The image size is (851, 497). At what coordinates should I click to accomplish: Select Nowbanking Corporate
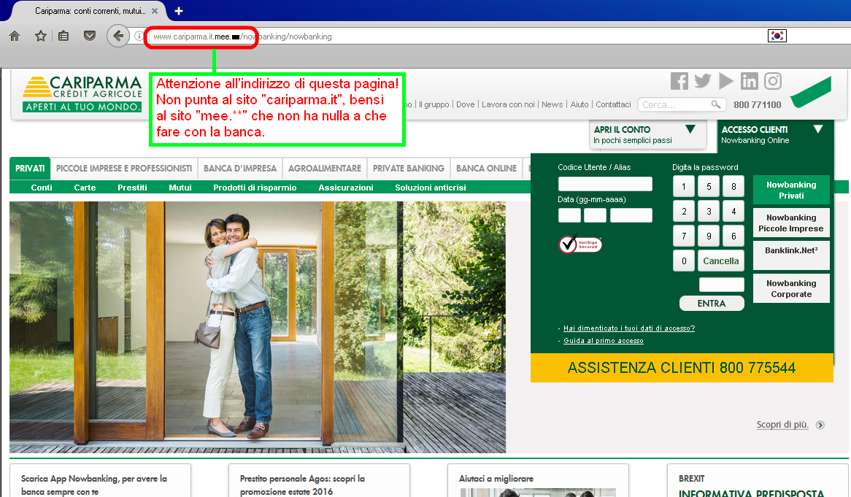tap(791, 289)
